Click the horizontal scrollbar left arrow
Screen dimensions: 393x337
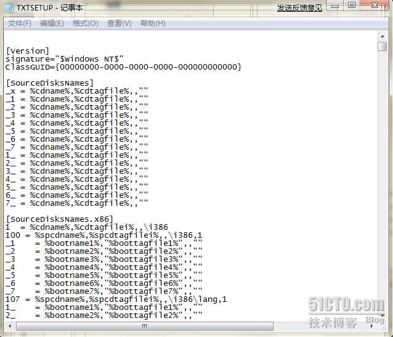point(9,326)
